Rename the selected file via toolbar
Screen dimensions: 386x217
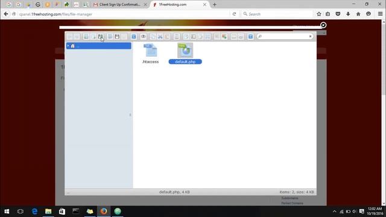(193, 37)
